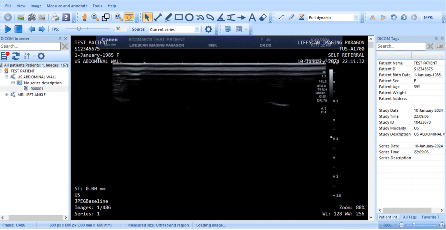Collapse the TEST PATIENT node

tap(1, 71)
